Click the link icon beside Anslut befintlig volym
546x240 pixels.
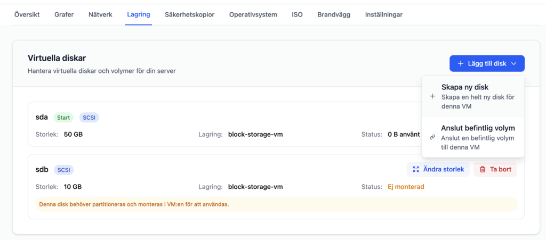point(432,137)
